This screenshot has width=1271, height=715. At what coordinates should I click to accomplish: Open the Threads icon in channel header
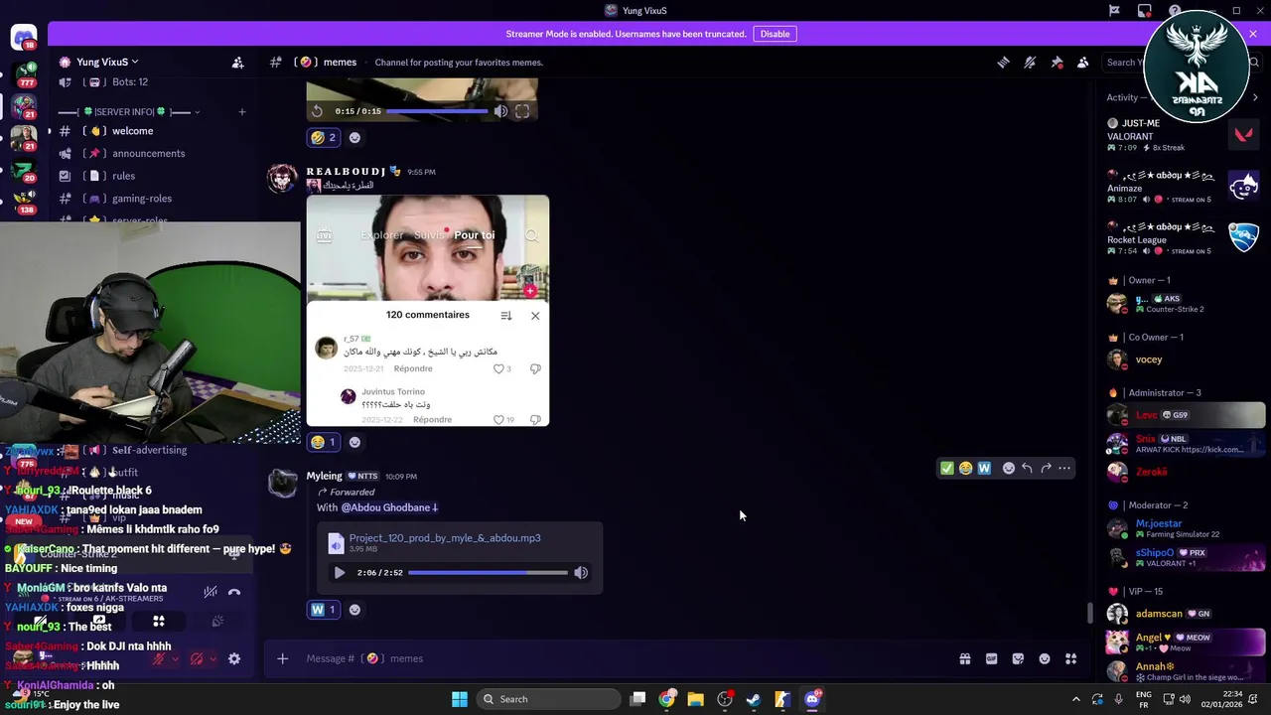[1003, 62]
